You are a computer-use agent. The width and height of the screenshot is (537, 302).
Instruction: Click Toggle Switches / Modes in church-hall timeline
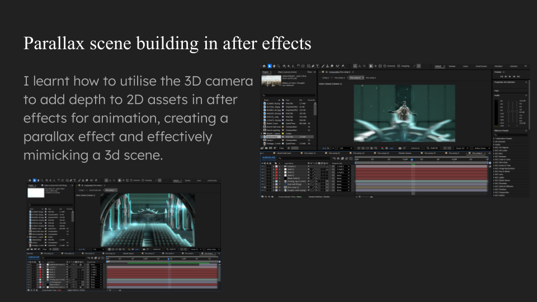(76, 290)
